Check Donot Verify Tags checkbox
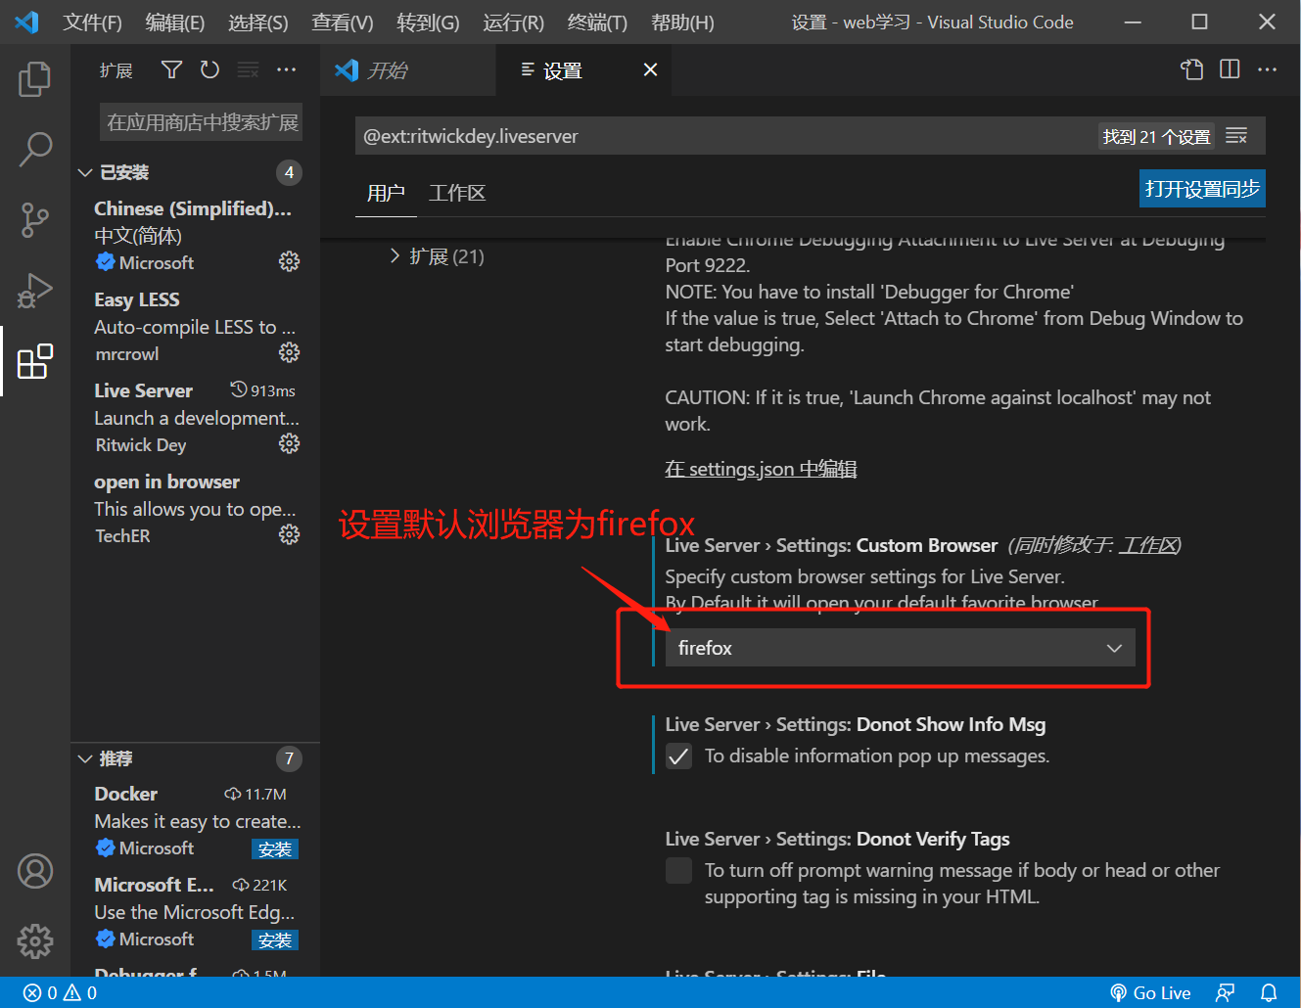This screenshot has width=1301, height=1008. pyautogui.click(x=678, y=871)
